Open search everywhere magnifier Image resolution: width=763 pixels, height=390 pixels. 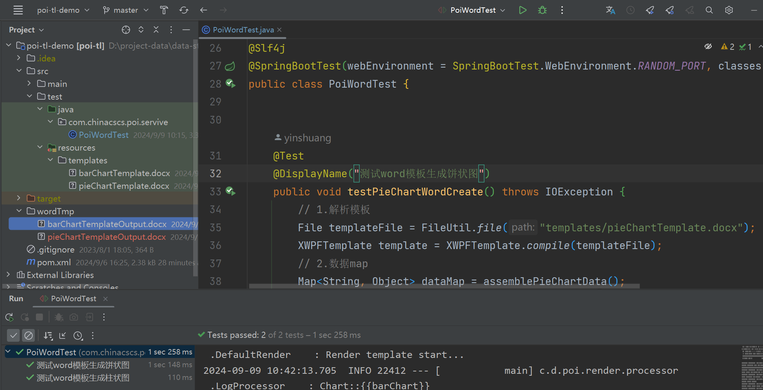[x=709, y=10]
